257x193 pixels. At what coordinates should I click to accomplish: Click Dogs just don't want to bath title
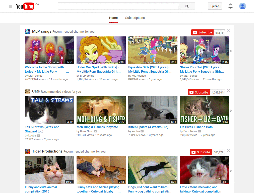coord(150,189)
